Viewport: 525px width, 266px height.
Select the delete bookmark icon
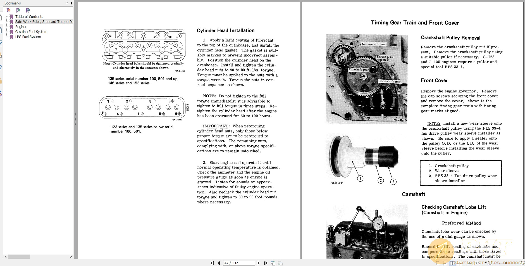[x=9, y=10]
